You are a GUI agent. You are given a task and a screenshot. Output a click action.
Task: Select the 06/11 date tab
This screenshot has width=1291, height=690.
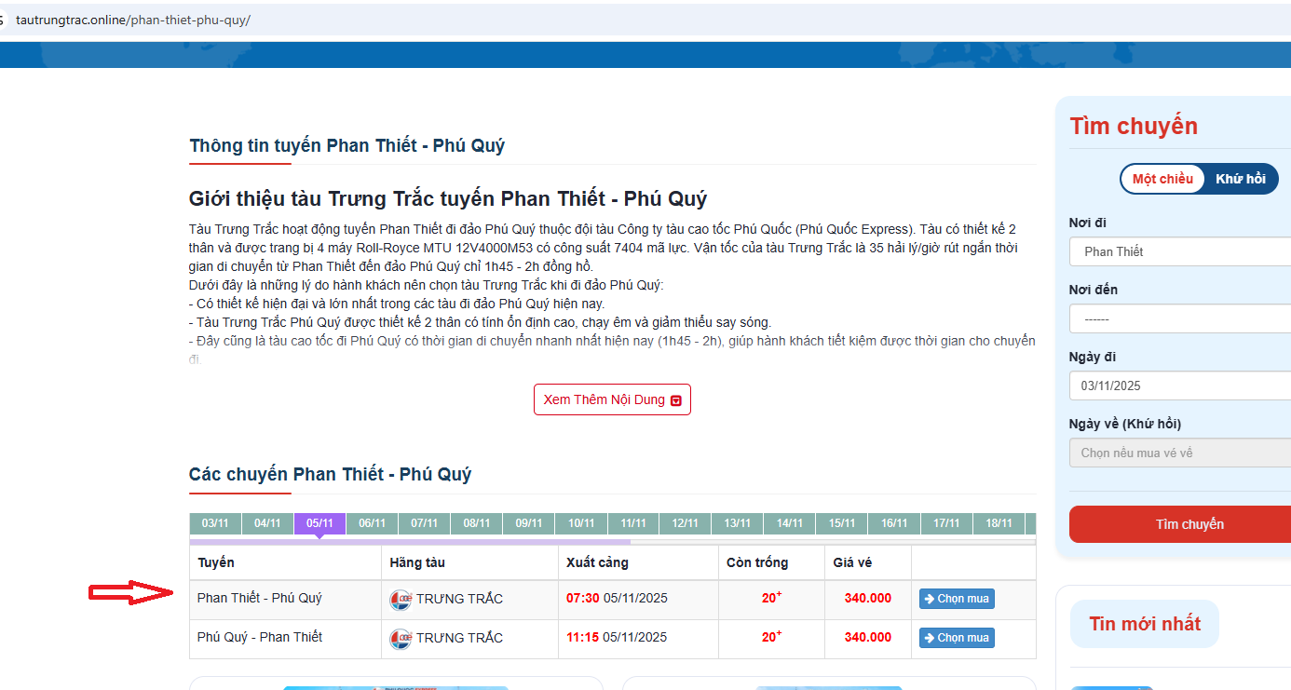coord(372,523)
